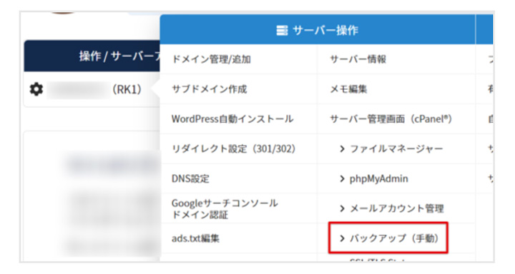Open サーバー情報

tap(358, 59)
